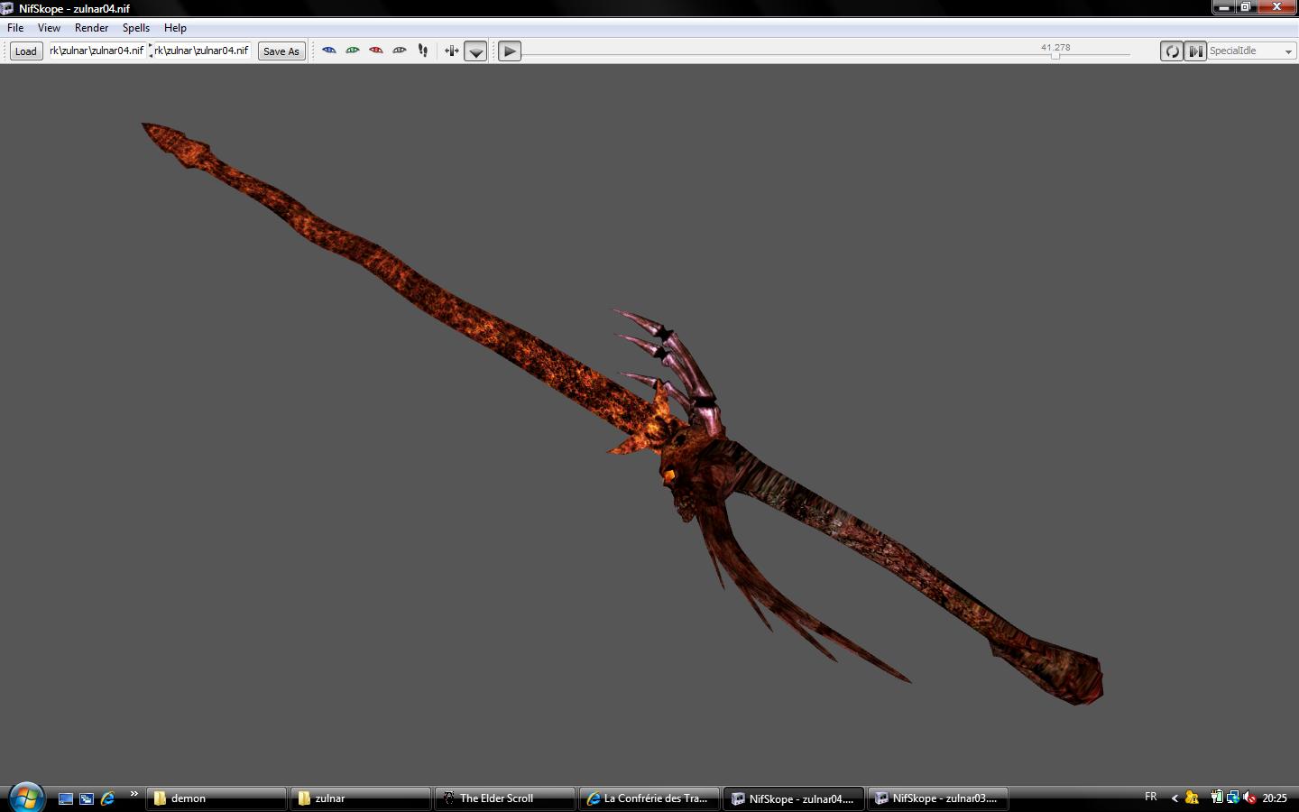Click the Save As button
Image resolution: width=1299 pixels, height=812 pixels.
tap(281, 51)
